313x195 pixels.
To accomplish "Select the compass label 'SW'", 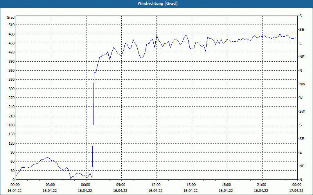I will [x=302, y=112].
